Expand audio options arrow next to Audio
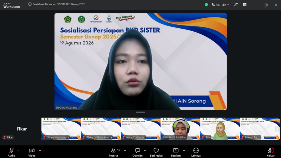Viewport: 281px width, 158px height. click(x=18, y=151)
